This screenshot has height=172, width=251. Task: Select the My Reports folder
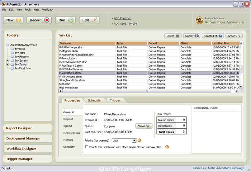coord(22,57)
